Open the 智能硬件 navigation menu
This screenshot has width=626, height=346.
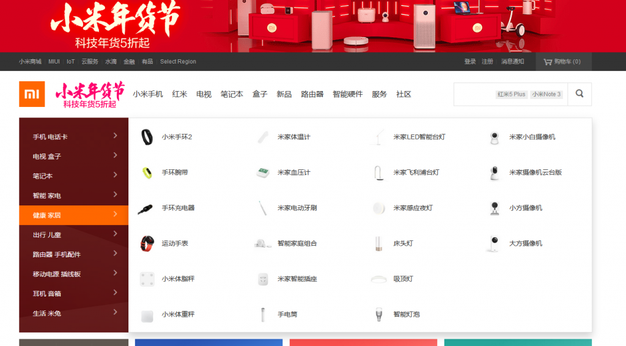tap(348, 94)
